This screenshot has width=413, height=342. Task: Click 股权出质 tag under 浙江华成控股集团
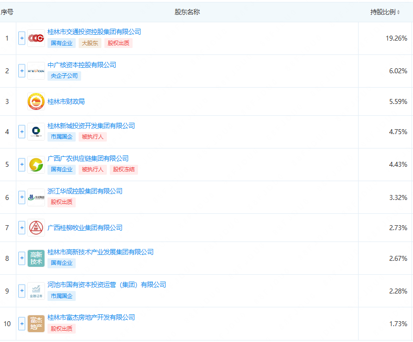point(62,202)
